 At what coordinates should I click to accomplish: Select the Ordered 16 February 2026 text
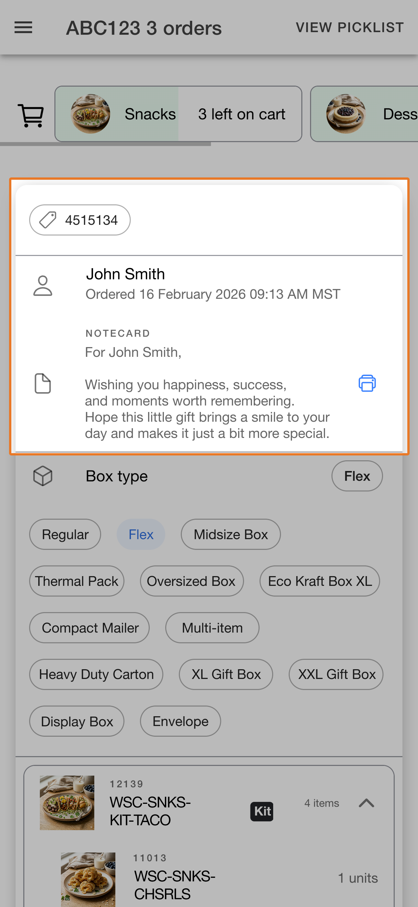coord(213,294)
